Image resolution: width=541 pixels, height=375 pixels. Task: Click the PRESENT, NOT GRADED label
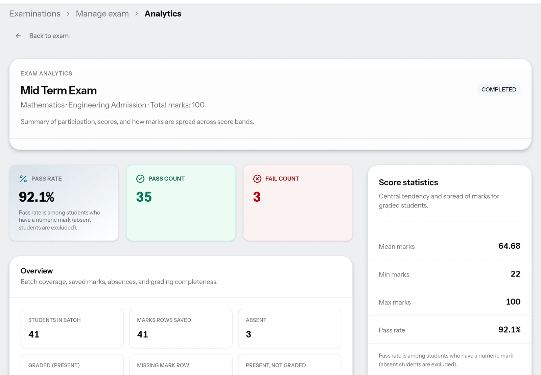pyautogui.click(x=276, y=365)
